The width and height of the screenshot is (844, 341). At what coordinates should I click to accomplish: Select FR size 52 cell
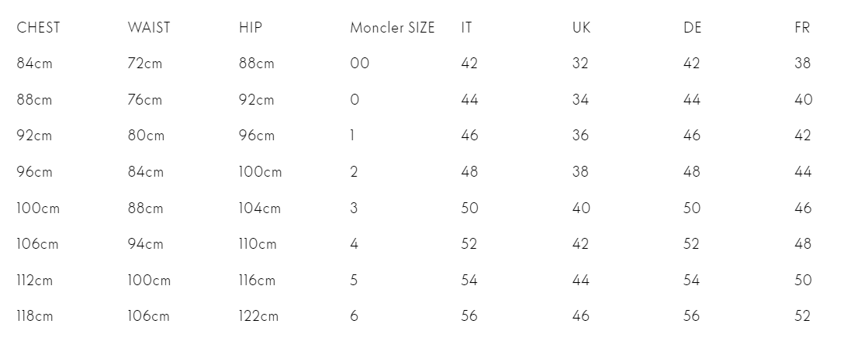click(803, 316)
